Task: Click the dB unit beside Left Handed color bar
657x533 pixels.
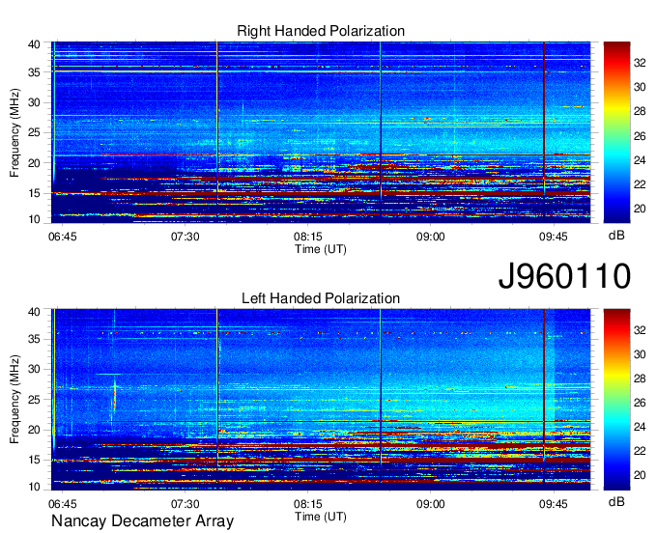Action: 616,501
